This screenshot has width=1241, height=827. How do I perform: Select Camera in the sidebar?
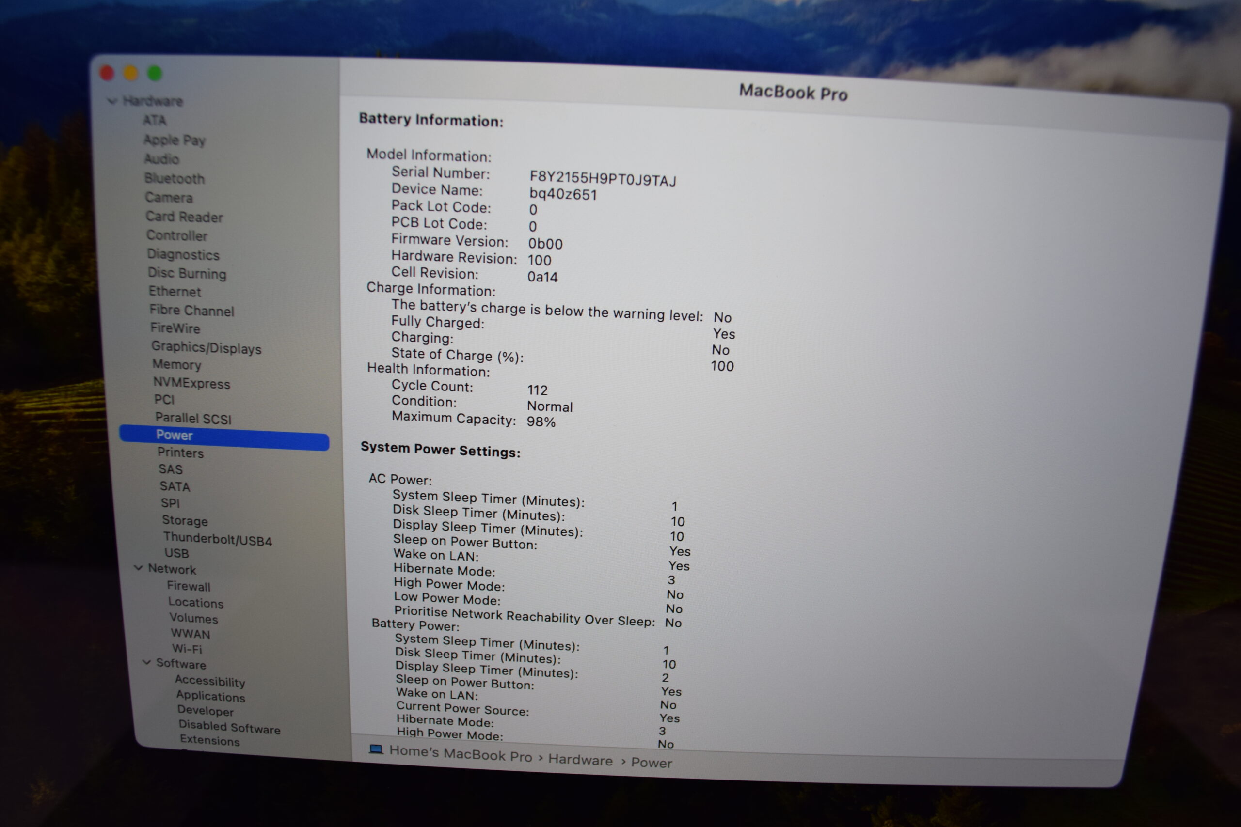(x=169, y=197)
